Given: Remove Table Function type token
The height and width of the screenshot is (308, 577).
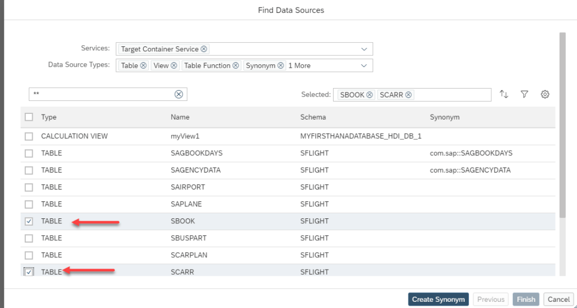Looking at the screenshot, I should 236,66.
